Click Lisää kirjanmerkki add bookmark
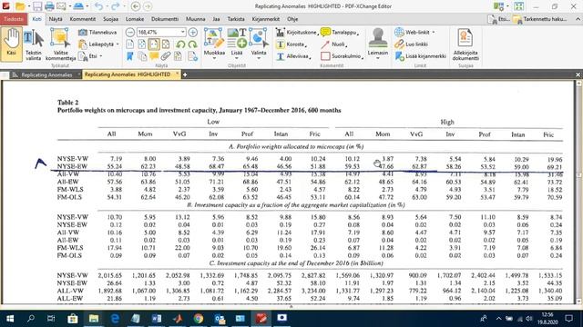Screen dimensions: 583x327 pos(420,56)
